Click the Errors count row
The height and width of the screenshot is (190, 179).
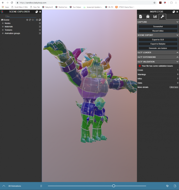[x=158, y=70]
